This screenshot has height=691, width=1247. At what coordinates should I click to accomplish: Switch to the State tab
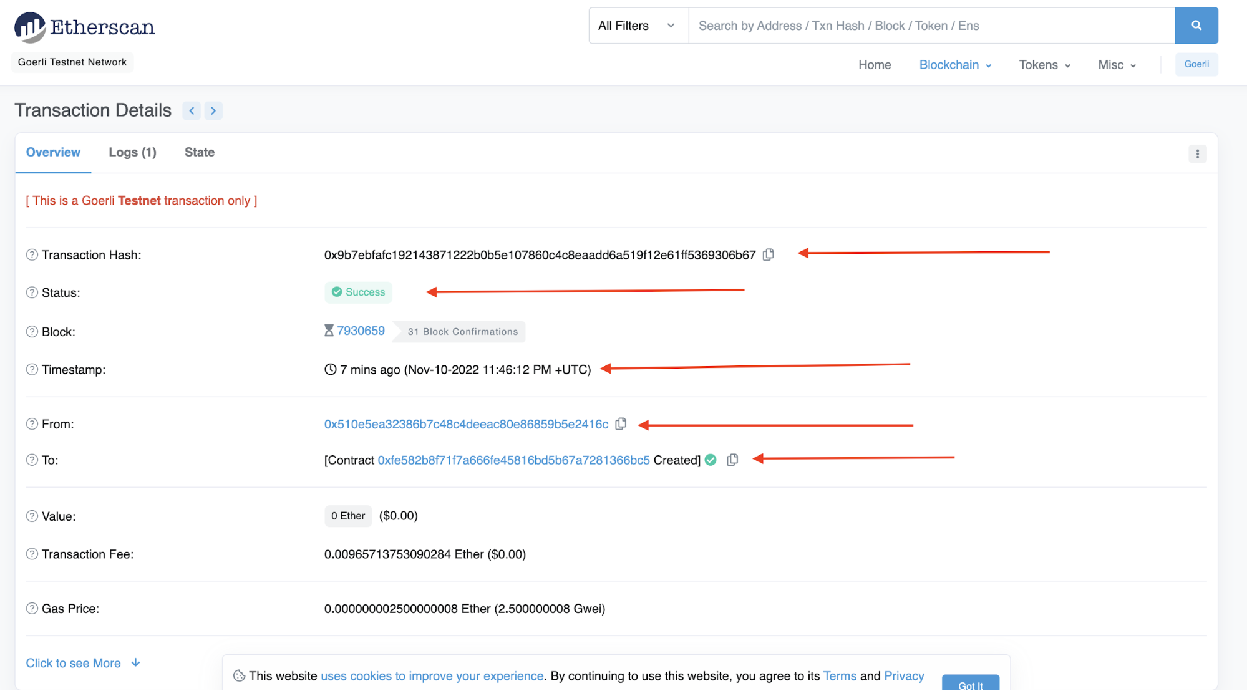(200, 152)
